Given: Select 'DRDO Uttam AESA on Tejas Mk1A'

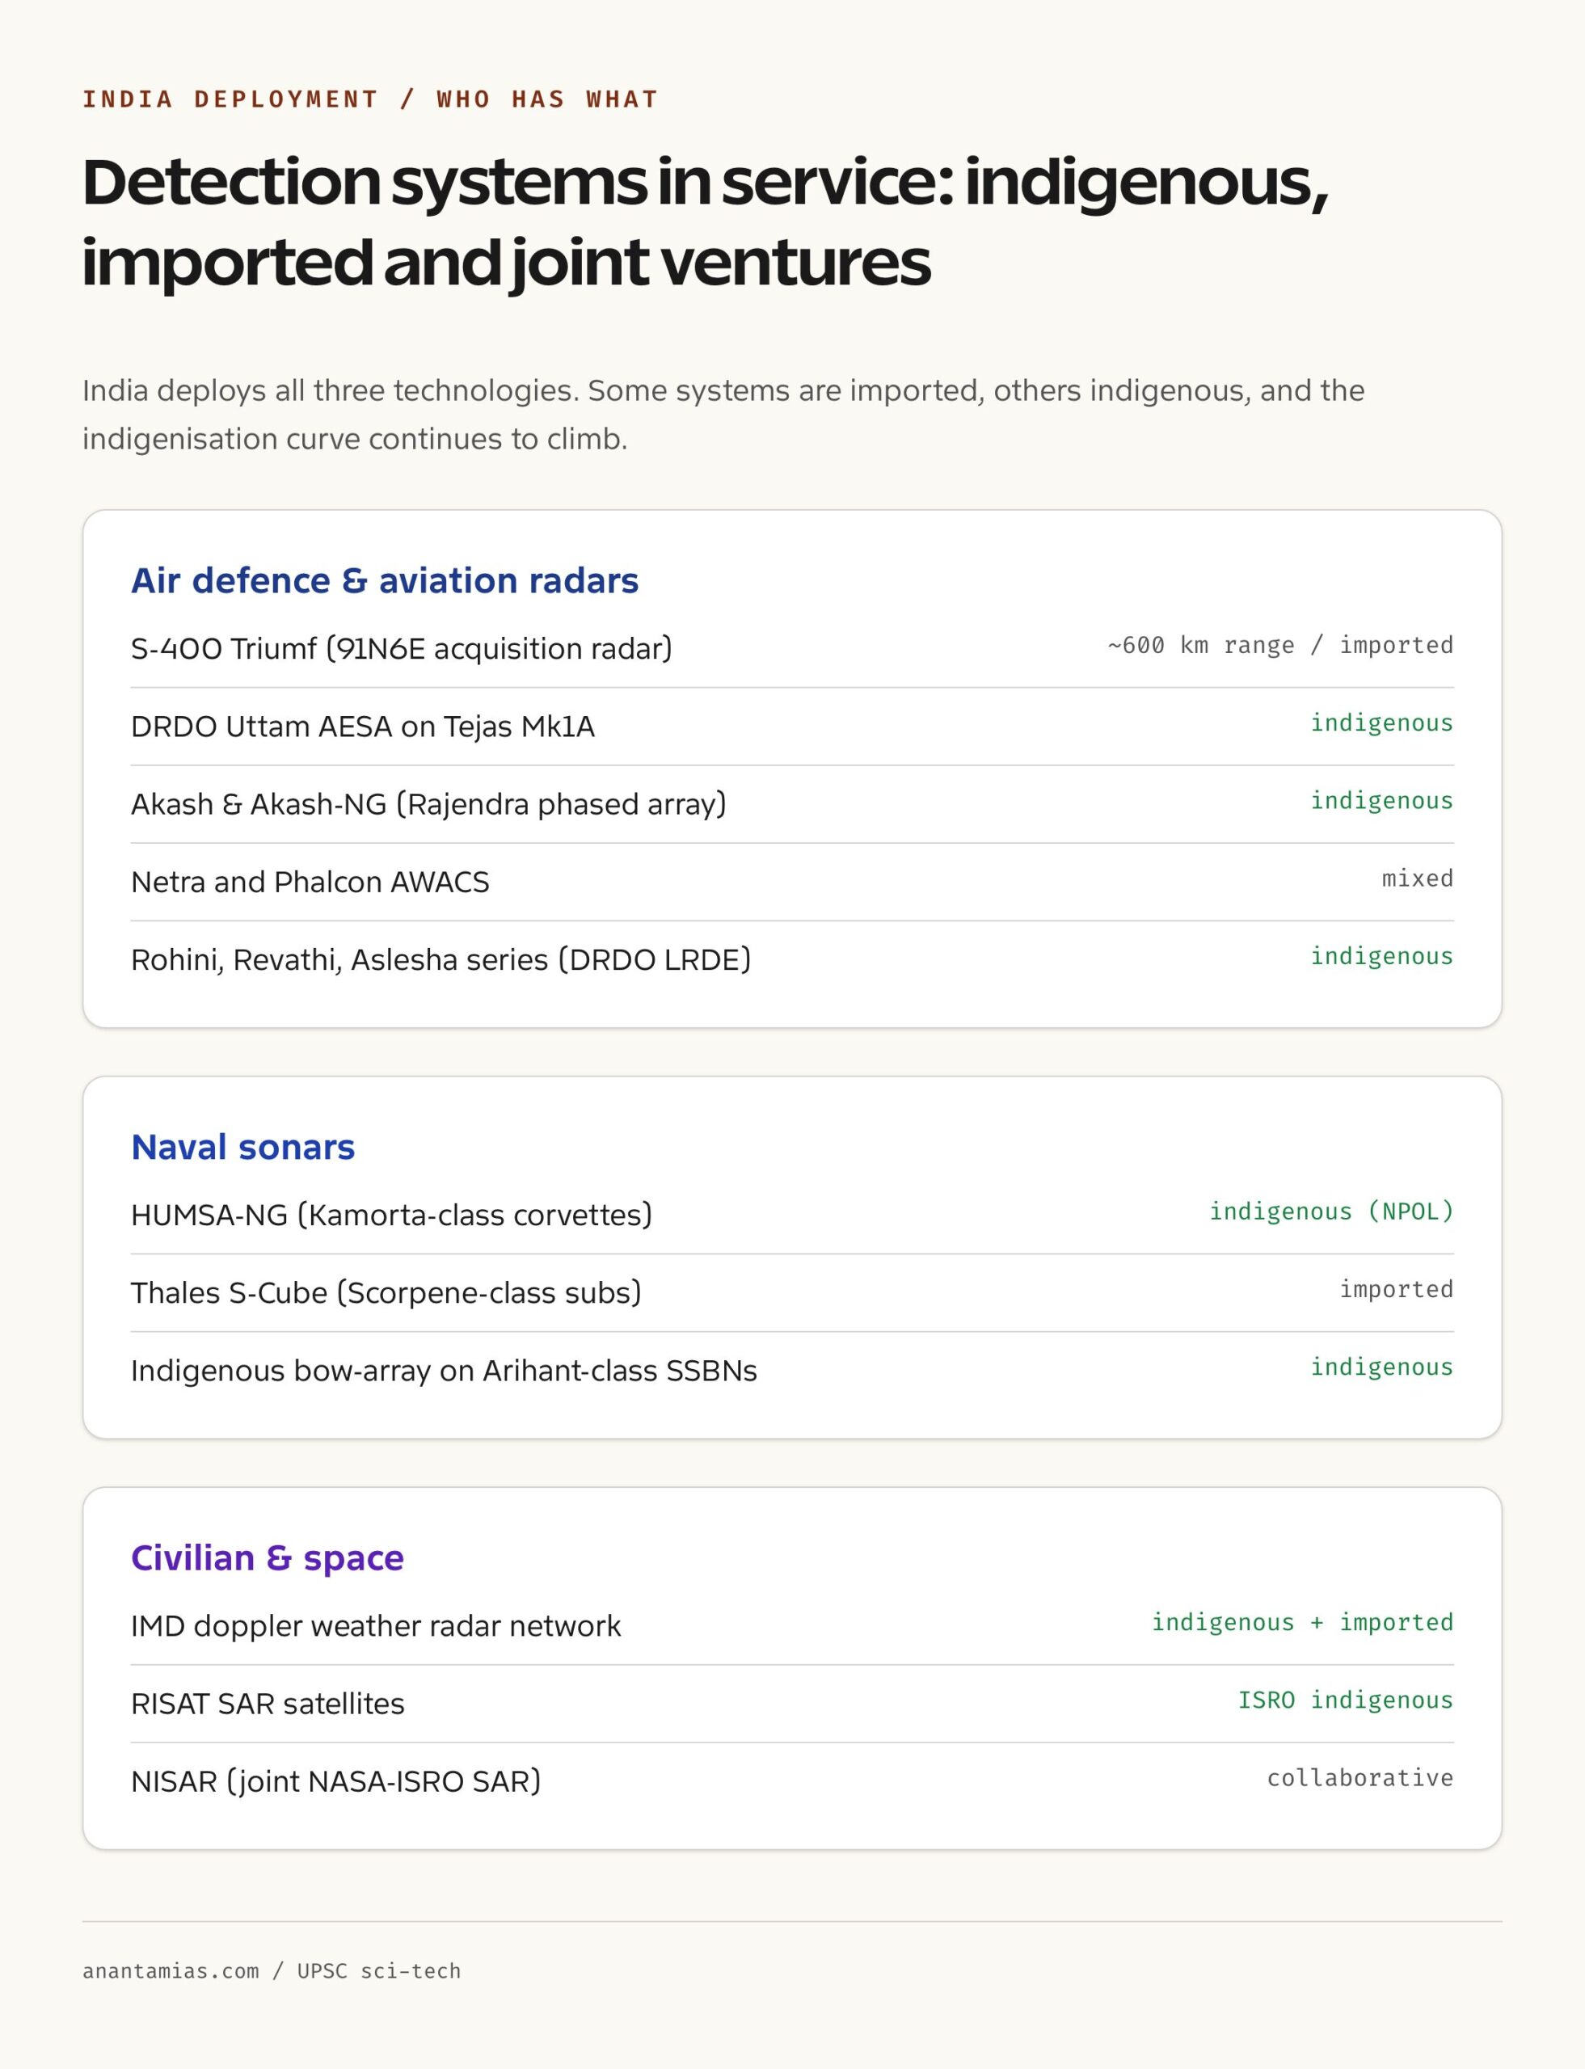Looking at the screenshot, I should pos(363,727).
